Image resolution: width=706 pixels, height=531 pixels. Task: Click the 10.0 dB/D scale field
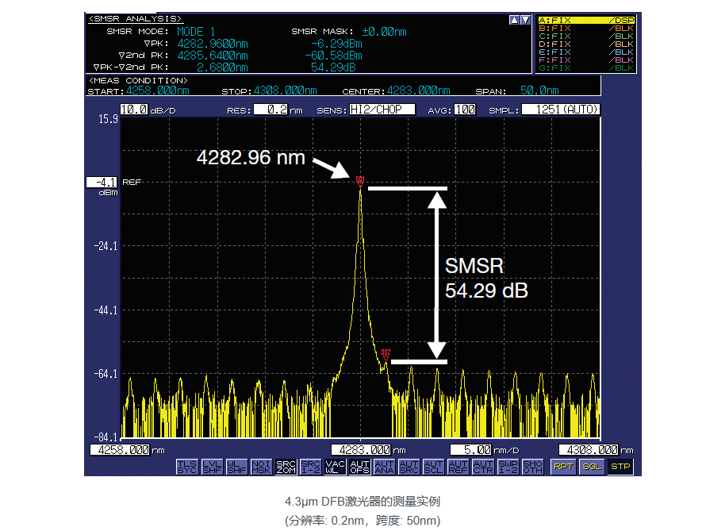134,110
